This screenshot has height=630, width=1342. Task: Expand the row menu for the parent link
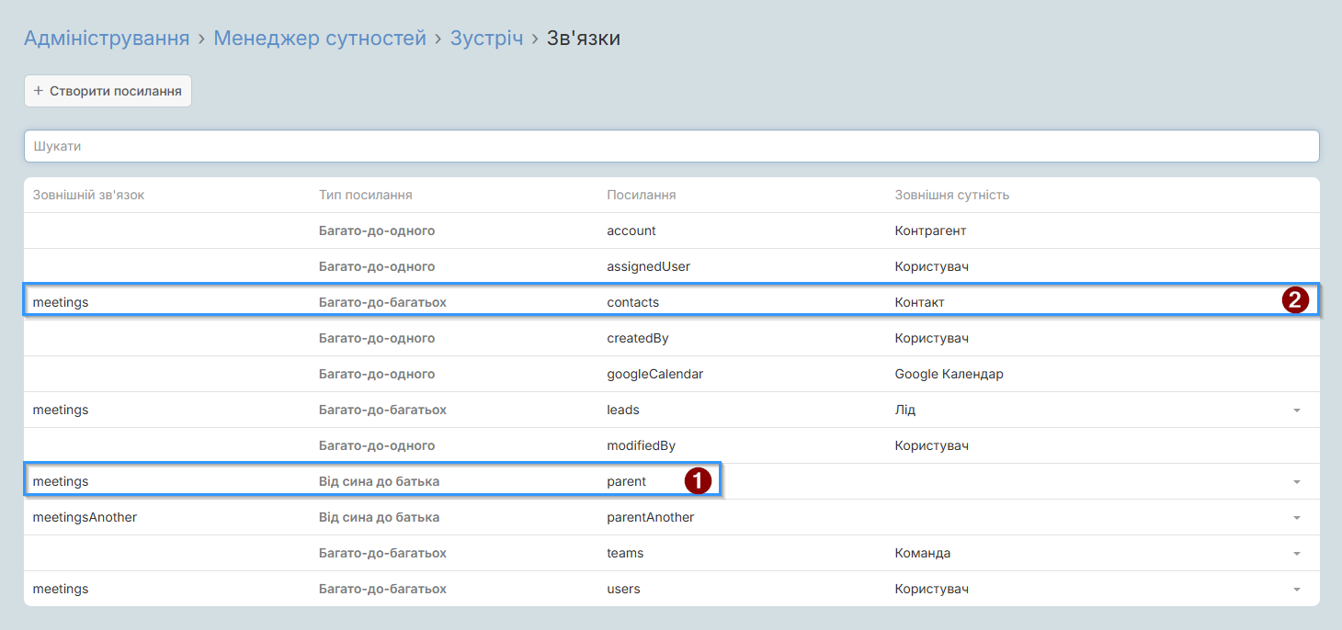(x=1297, y=482)
